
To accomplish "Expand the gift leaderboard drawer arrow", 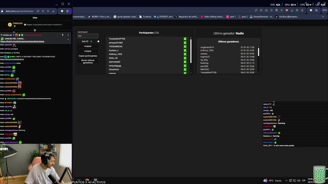I will [35, 30].
